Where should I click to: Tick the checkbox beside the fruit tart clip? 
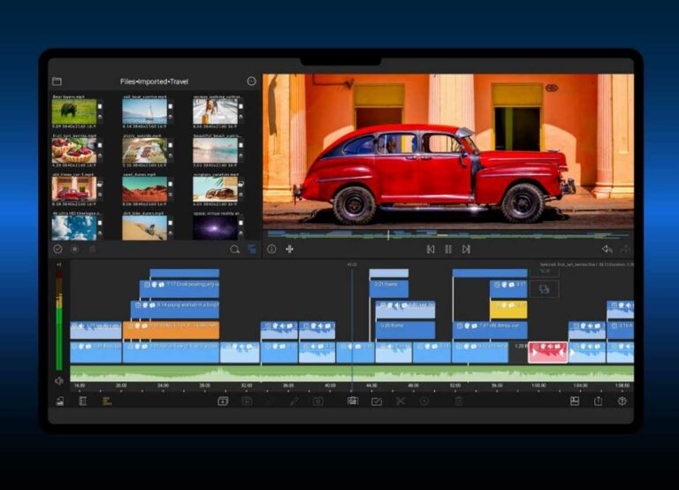tap(100, 145)
